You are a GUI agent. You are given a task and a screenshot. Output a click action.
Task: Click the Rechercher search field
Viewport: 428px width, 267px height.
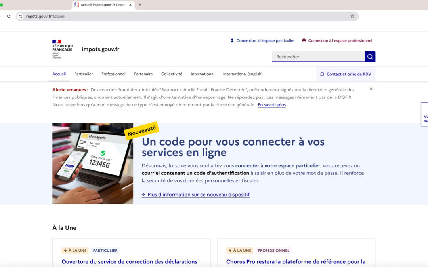point(318,57)
